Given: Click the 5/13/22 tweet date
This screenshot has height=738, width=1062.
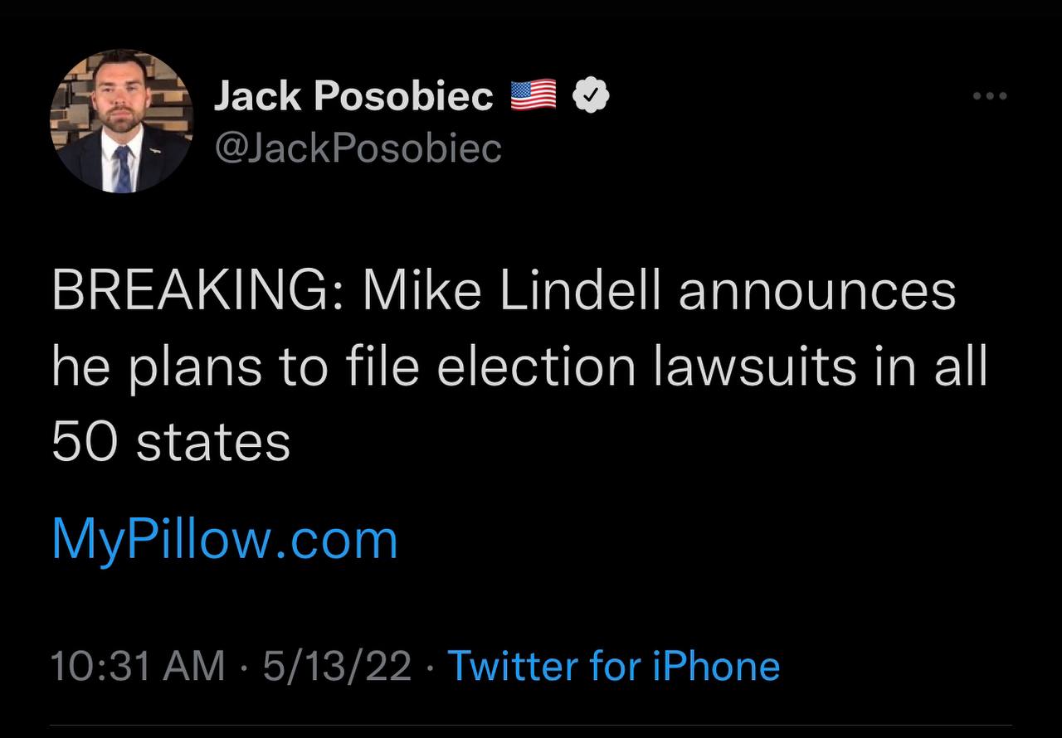Looking at the screenshot, I should pos(337,666).
